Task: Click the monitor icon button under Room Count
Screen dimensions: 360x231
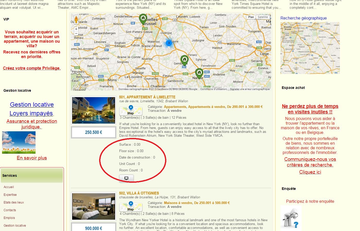Action: coord(126,178)
